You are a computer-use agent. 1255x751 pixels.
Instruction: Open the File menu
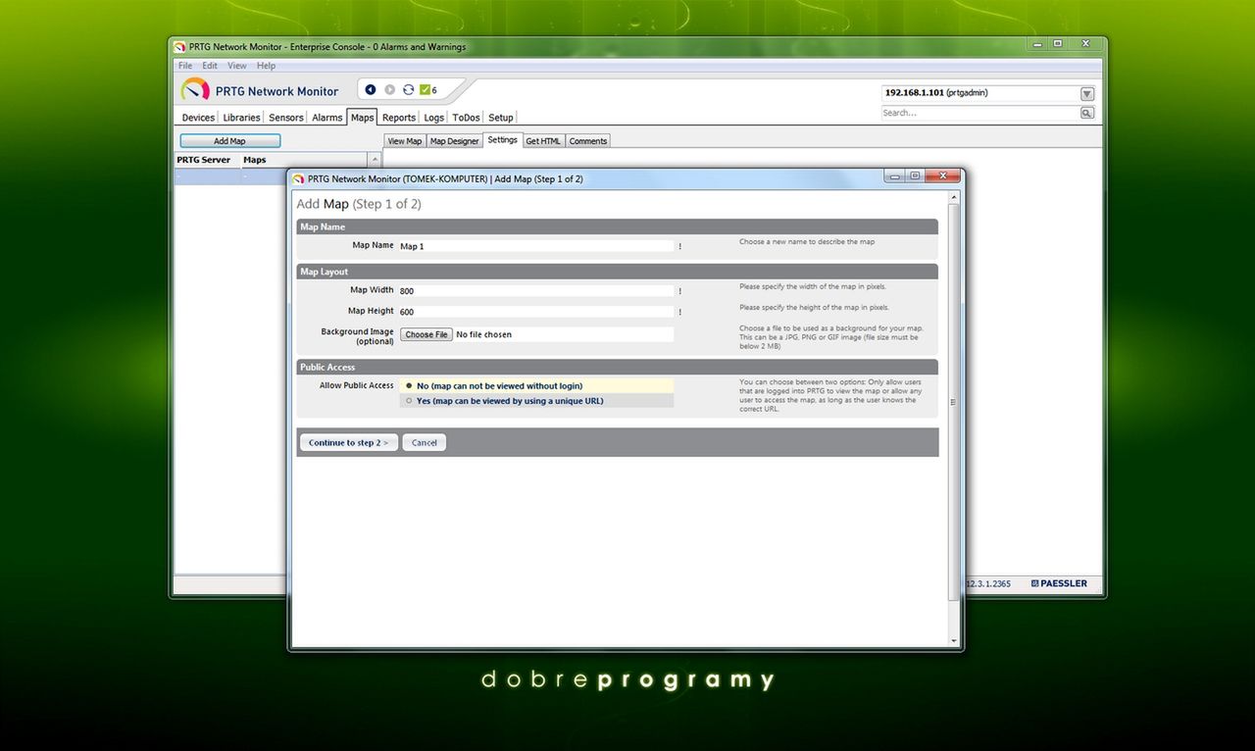click(x=185, y=66)
